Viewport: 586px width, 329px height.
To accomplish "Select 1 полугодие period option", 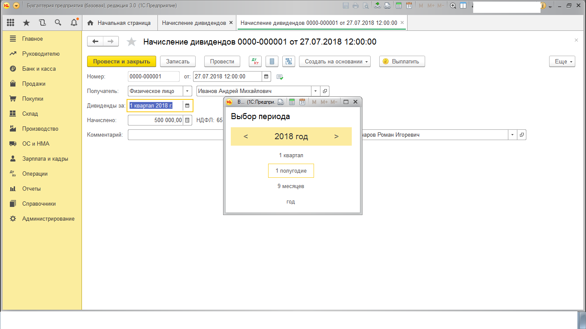I will [291, 170].
